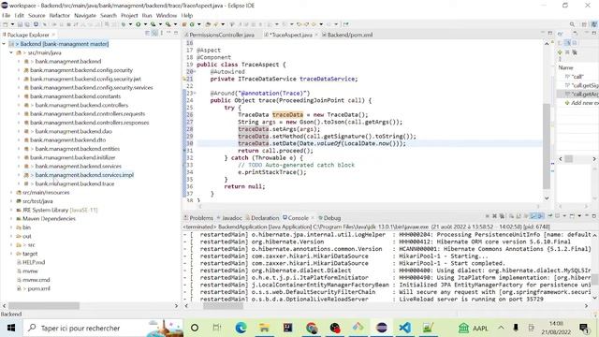This screenshot has height=337, width=599.
Task: Minimize the Package Explorer view
Action: [168, 34]
